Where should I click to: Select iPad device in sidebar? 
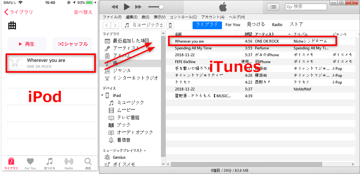click(x=117, y=95)
